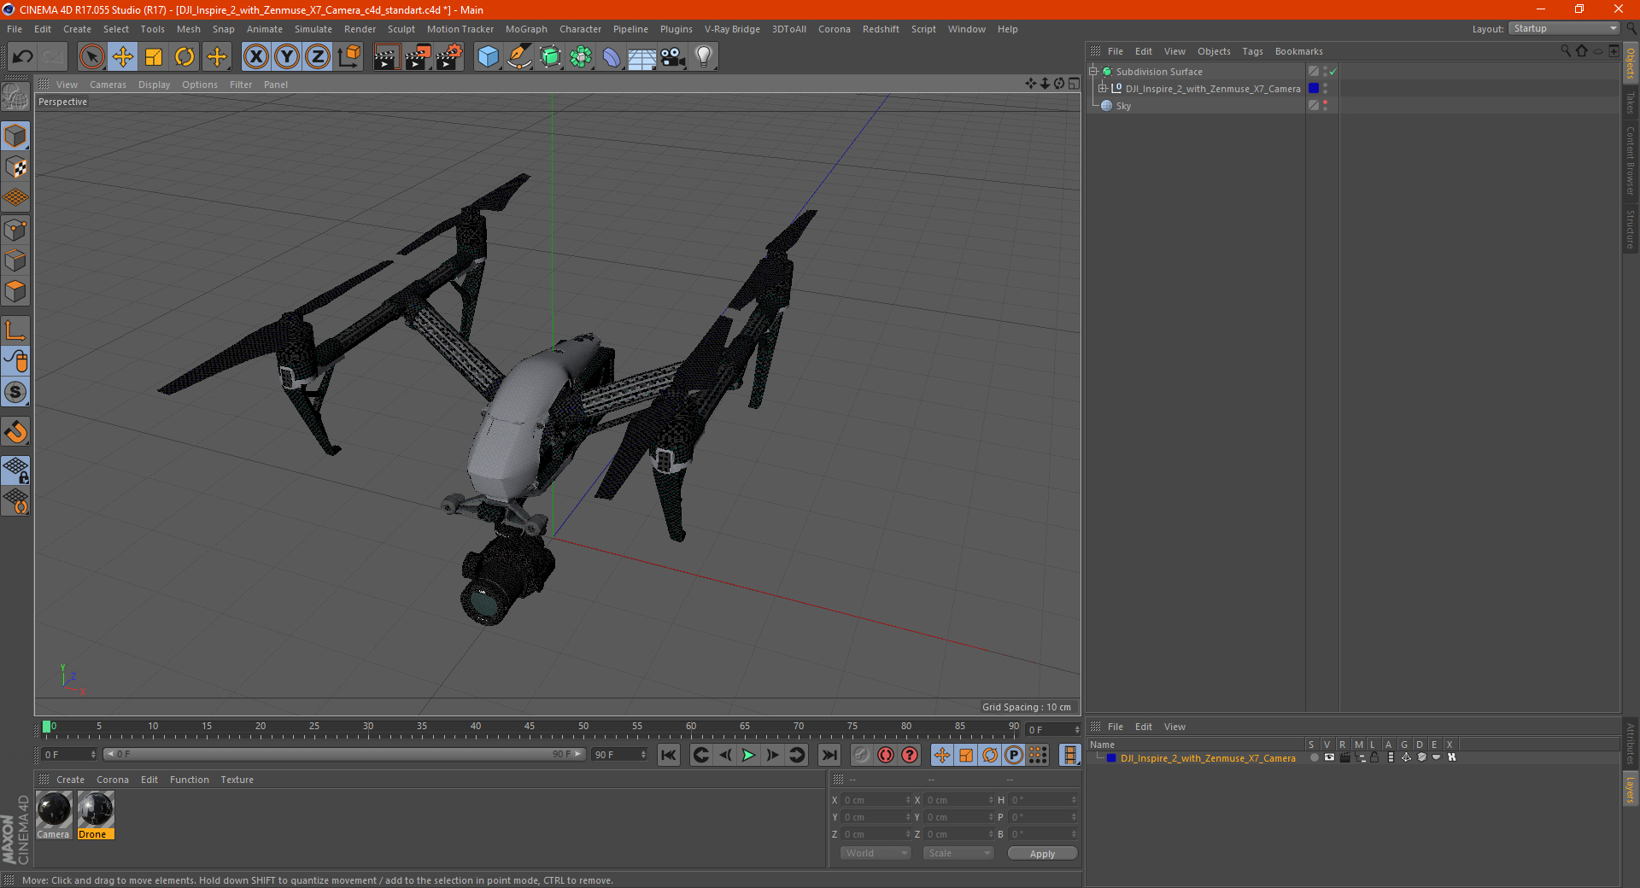Toggle viewport maximize panel icon
This screenshot has width=1640, height=888.
point(1074,84)
